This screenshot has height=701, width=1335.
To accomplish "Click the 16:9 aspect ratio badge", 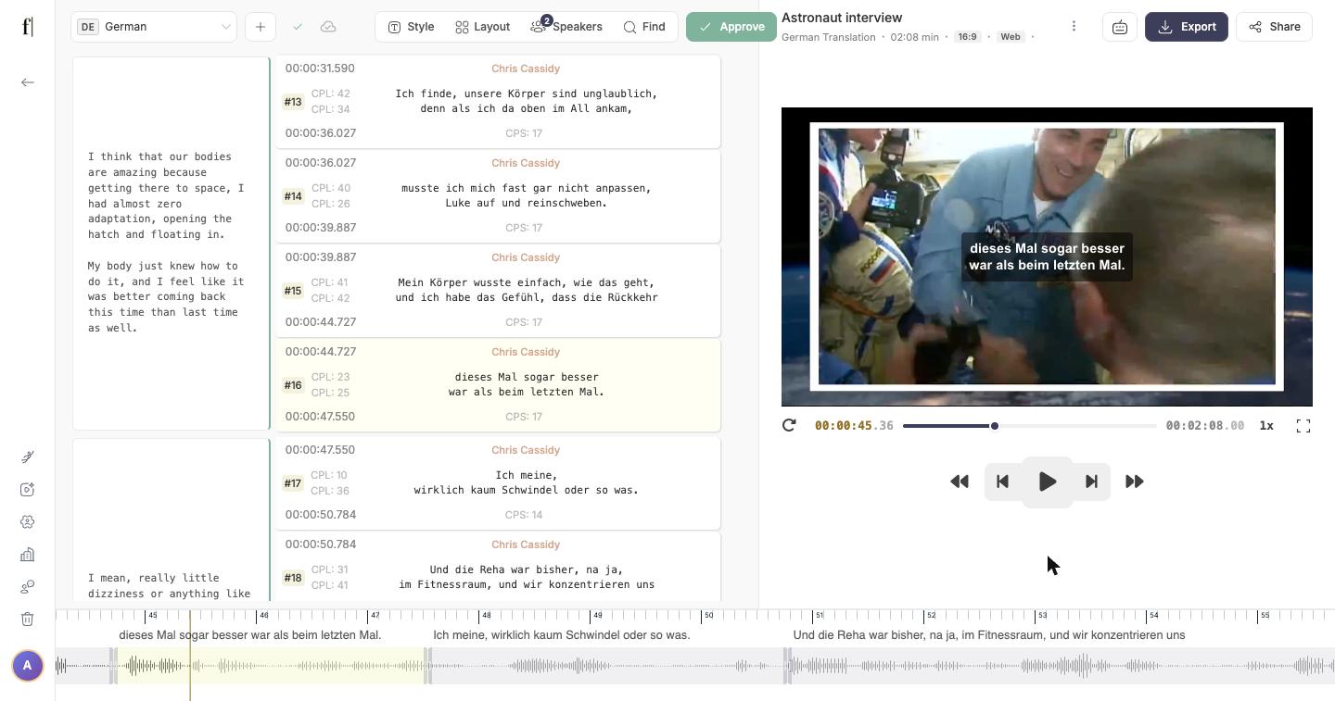I will pos(967,37).
